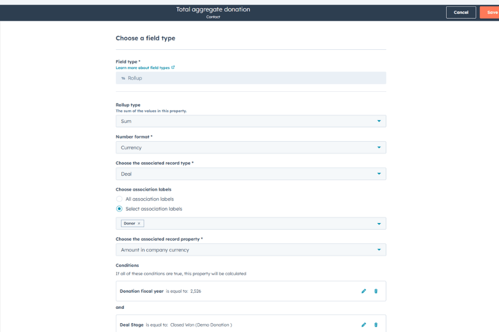Click the orange Save button
This screenshot has width=499, height=332.
click(x=491, y=12)
